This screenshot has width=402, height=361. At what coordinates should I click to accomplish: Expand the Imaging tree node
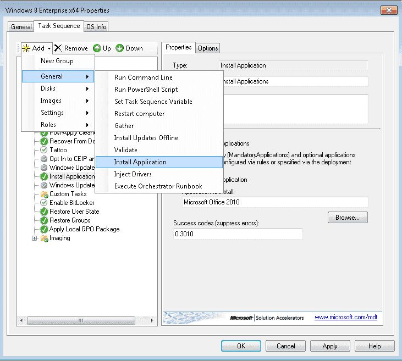coord(34,238)
